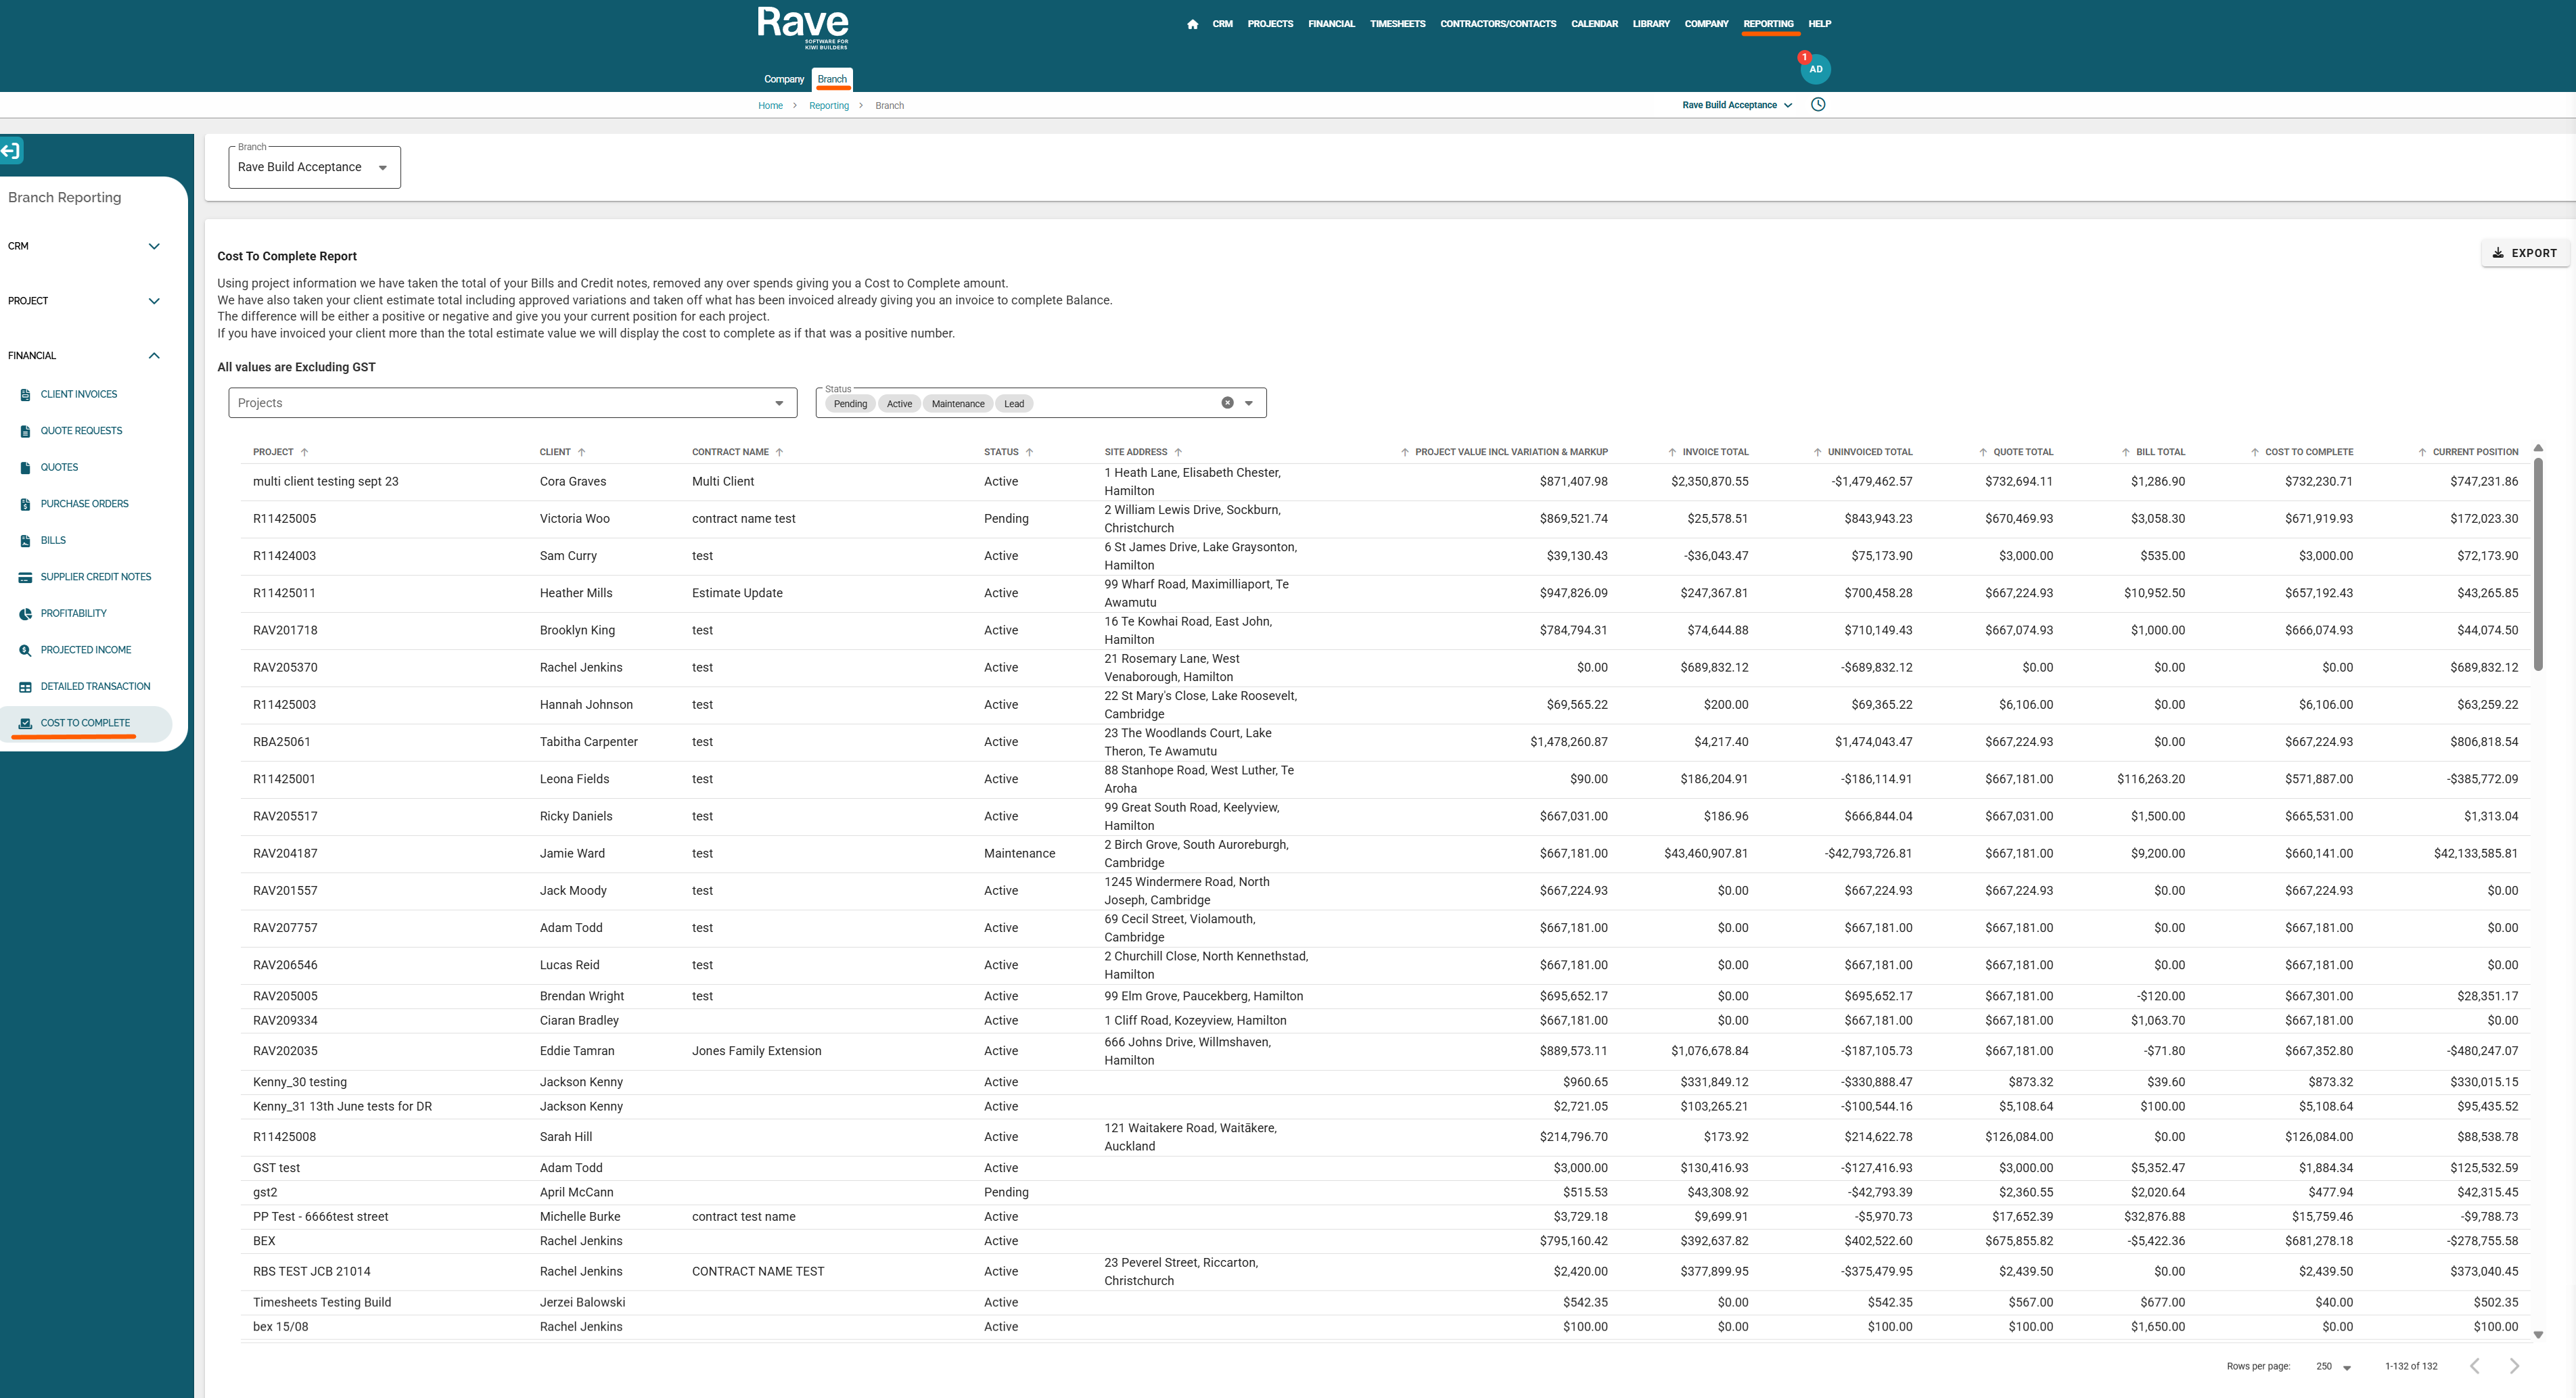Collapse the sidebar using the exit arrow icon
Viewport: 2576px width, 1398px height.
tap(11, 151)
